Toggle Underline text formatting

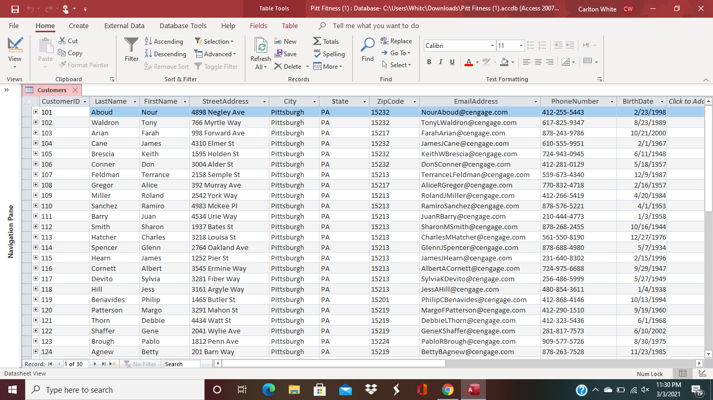(x=452, y=62)
